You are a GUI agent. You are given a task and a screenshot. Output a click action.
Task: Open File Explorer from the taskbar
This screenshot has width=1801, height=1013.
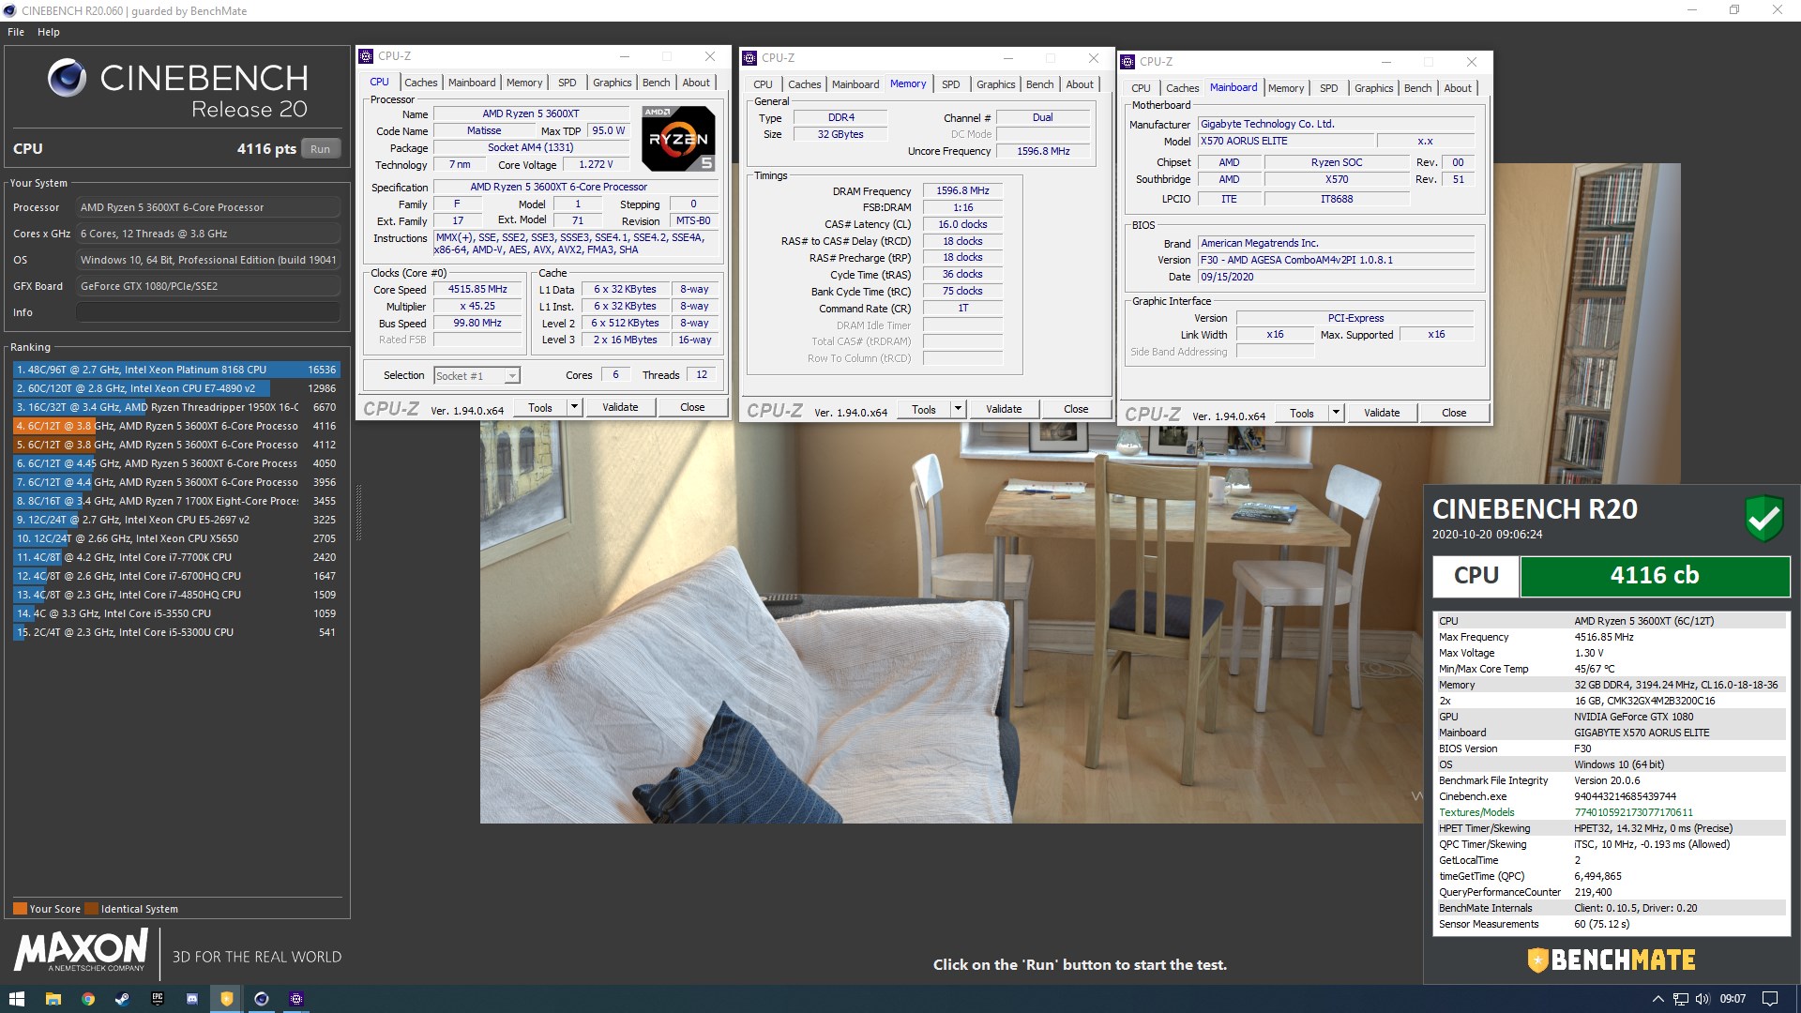coord(53,999)
